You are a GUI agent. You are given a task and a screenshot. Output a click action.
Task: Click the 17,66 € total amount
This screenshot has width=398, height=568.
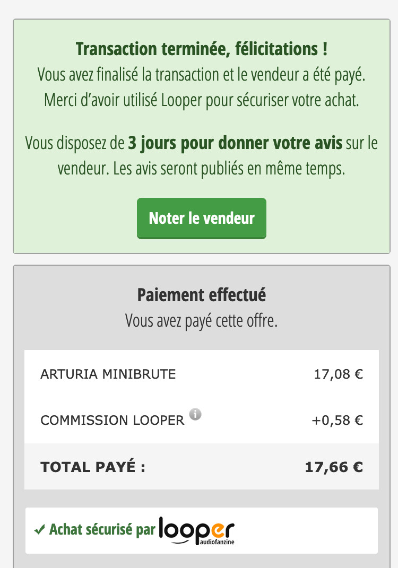pyautogui.click(x=334, y=467)
